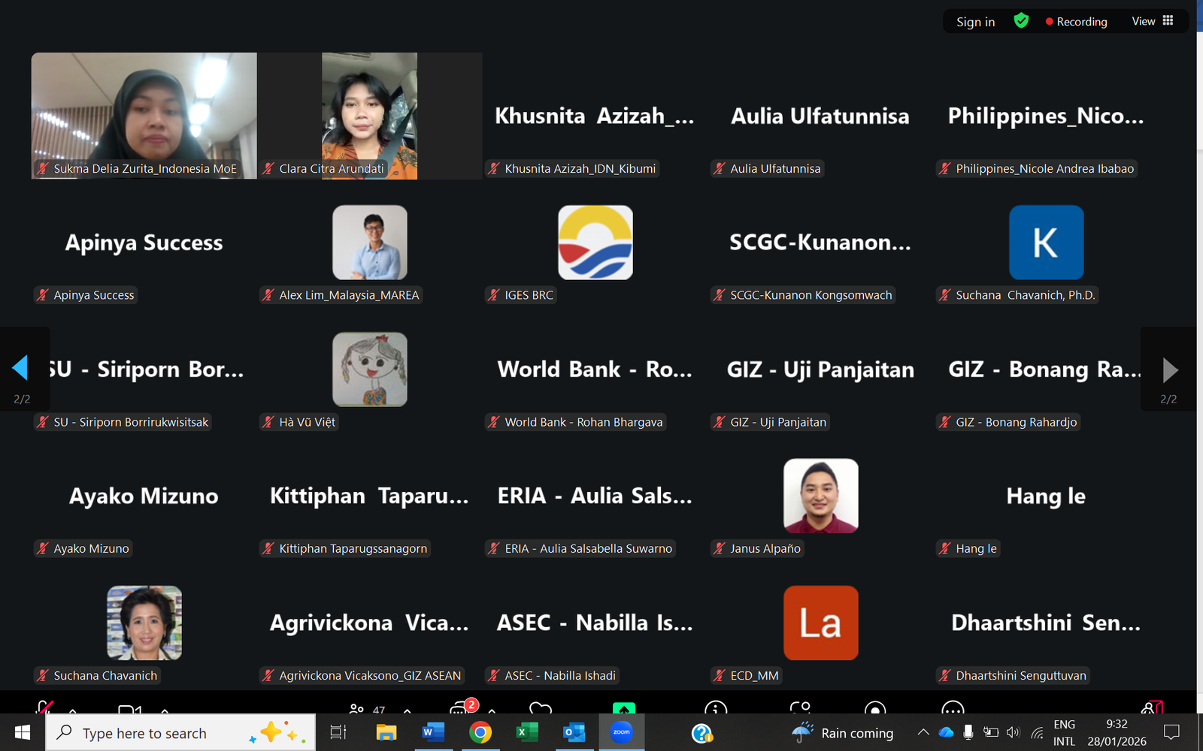Click the Record circle icon in toolbar
This screenshot has width=1203, height=751.
pyautogui.click(x=874, y=708)
